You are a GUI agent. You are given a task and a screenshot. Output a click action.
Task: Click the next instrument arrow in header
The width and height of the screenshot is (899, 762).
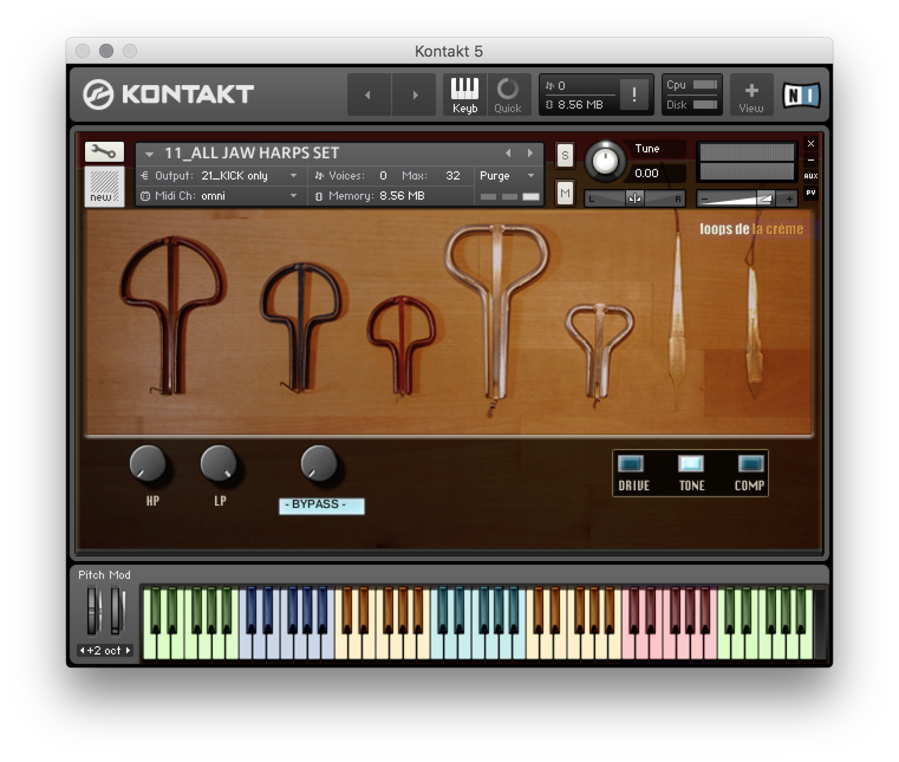530,152
